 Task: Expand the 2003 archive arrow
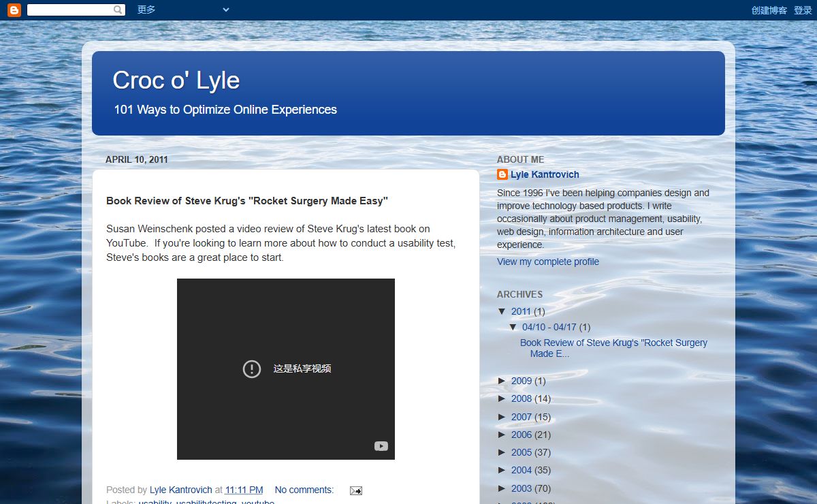click(x=502, y=488)
